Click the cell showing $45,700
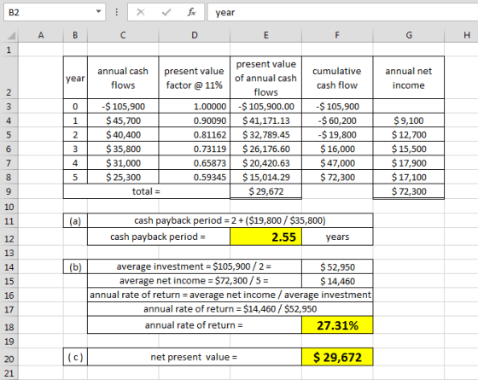This screenshot has height=380, width=478. pos(123,120)
